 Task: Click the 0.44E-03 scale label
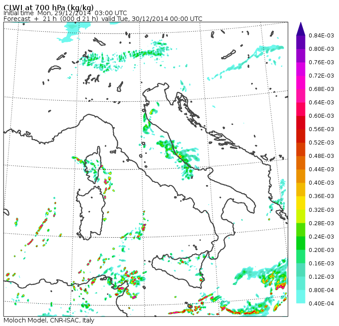click(x=321, y=169)
